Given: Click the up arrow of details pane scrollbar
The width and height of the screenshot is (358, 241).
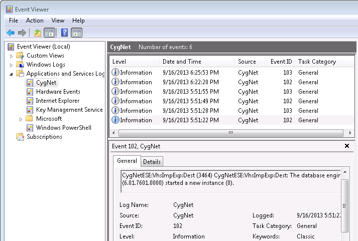Looking at the screenshot, I should point(345,172).
